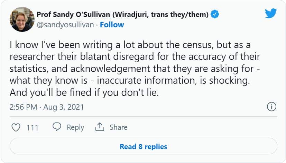Viewport: 286px width, 163px height.
Task: Click the 111 likes count
Action: click(x=32, y=127)
